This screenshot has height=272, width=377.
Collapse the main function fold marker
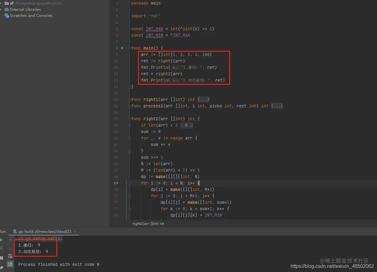[130, 48]
